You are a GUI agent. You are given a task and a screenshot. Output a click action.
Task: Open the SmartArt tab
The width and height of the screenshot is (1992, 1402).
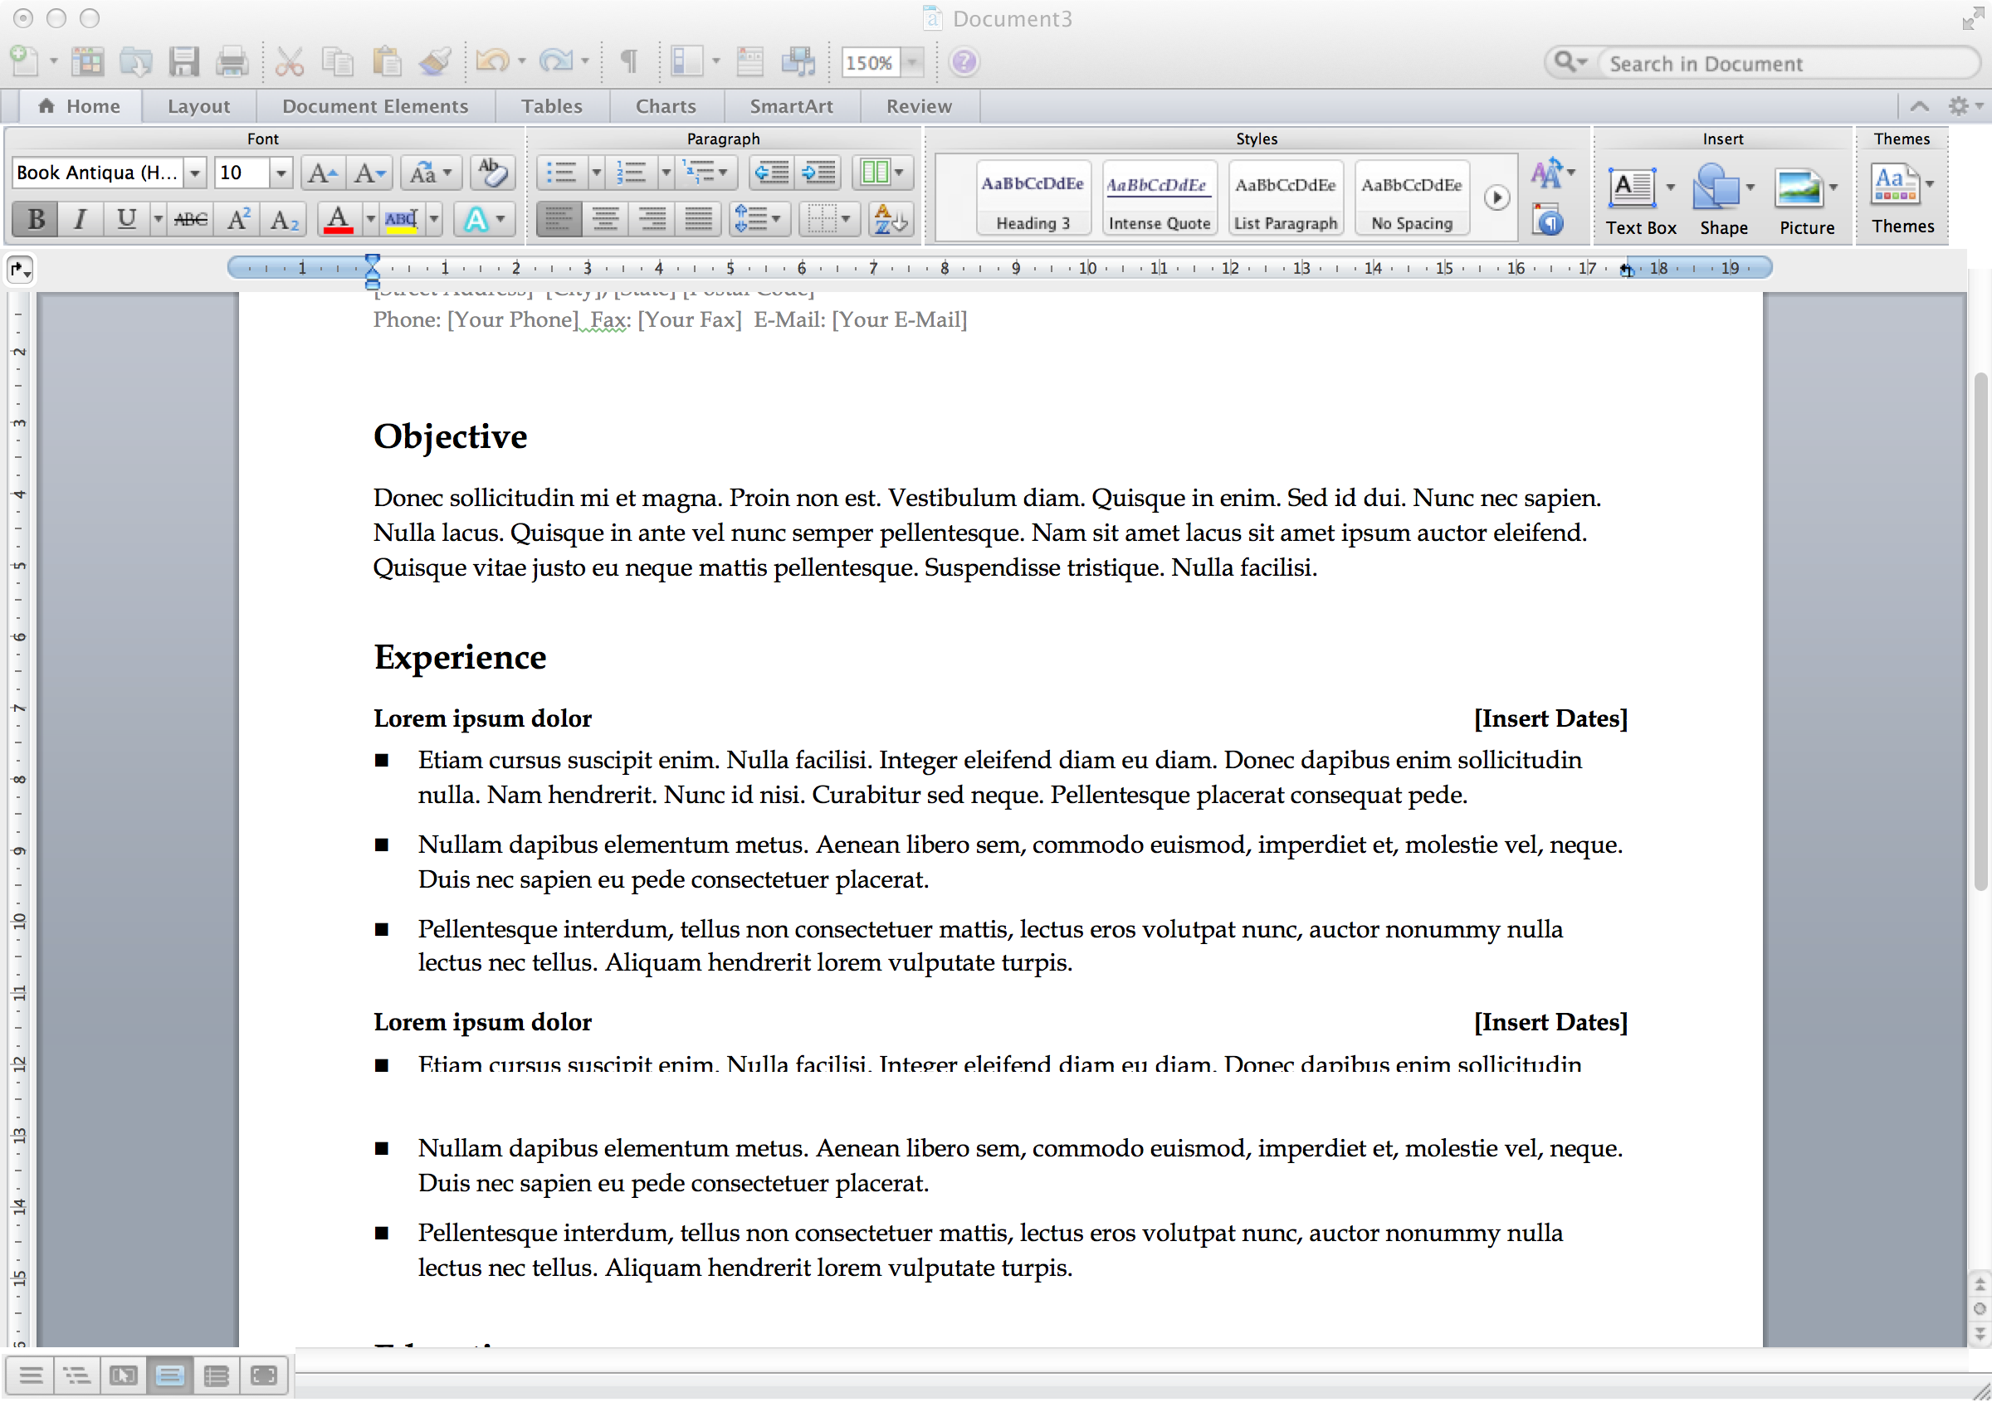tap(791, 106)
